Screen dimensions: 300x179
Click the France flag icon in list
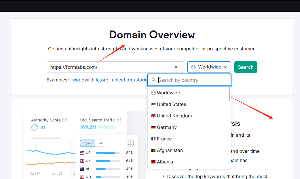click(x=153, y=139)
